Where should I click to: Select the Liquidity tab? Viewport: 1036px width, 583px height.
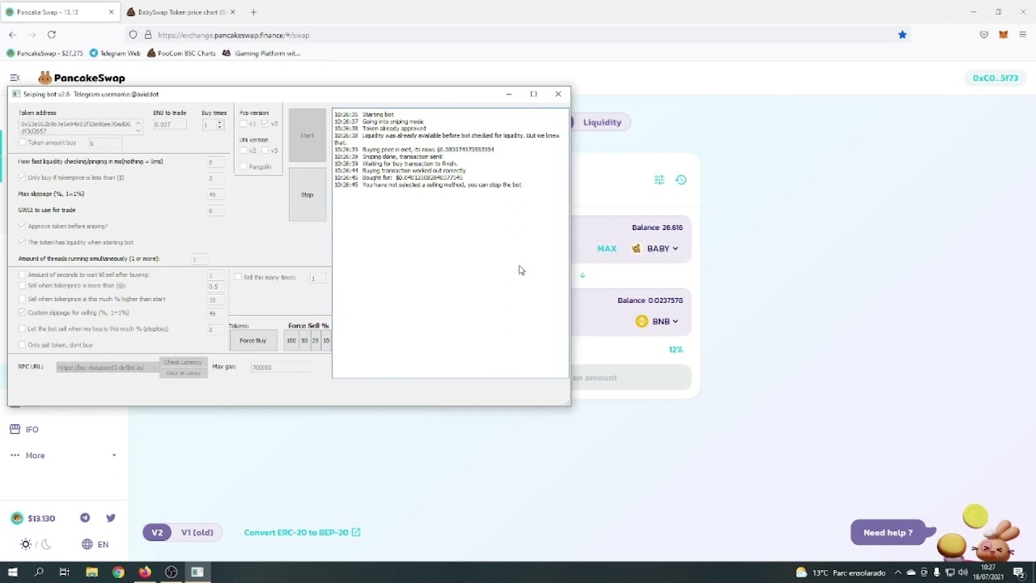point(602,122)
